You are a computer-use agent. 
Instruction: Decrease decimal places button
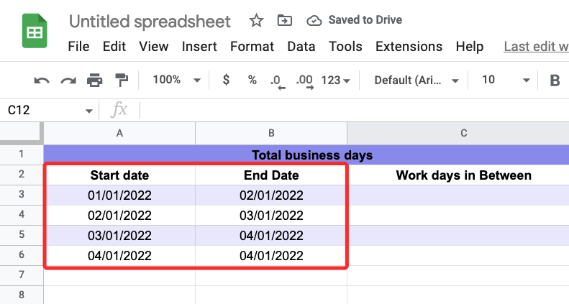[276, 80]
